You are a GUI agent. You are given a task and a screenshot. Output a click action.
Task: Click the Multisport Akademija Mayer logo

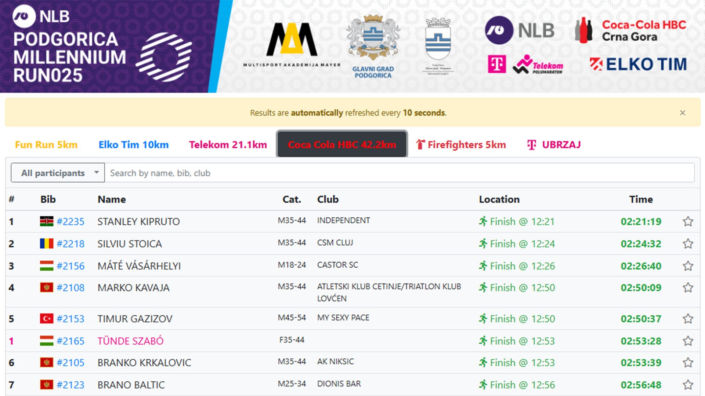point(292,44)
